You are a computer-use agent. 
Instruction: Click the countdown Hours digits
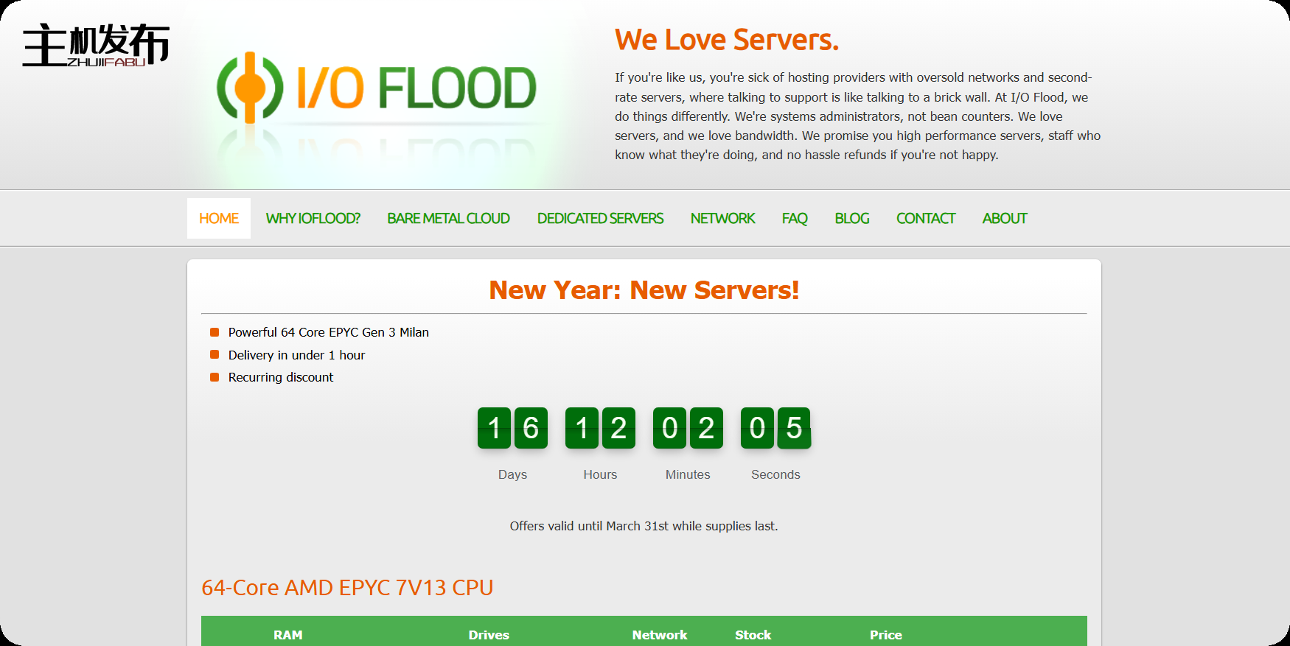600,428
